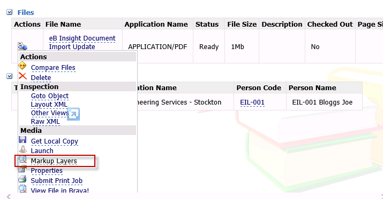The image size is (383, 199).
Task: Click the horizontal scrollbar left arrow
Action: pyautogui.click(x=9, y=196)
